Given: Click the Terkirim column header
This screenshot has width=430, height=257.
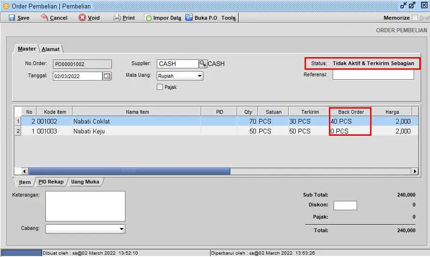Looking at the screenshot, I should (310, 112).
